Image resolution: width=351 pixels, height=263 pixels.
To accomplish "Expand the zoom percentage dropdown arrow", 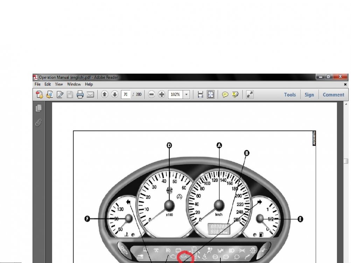I will [x=187, y=94].
